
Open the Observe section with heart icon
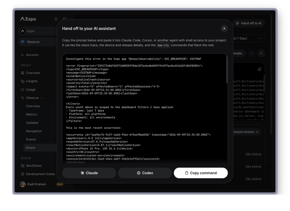[x=38, y=42]
